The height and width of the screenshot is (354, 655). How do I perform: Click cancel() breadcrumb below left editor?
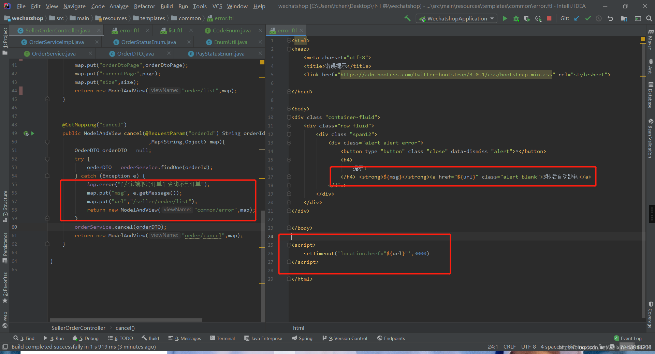tap(125, 328)
